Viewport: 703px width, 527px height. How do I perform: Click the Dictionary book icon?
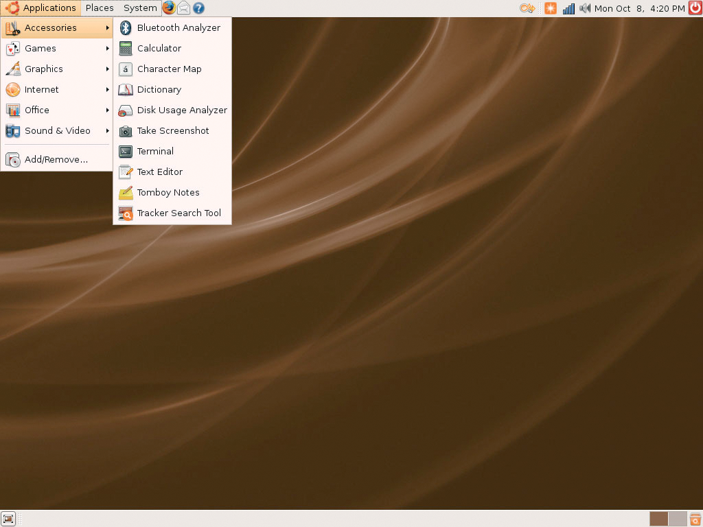pyautogui.click(x=126, y=90)
